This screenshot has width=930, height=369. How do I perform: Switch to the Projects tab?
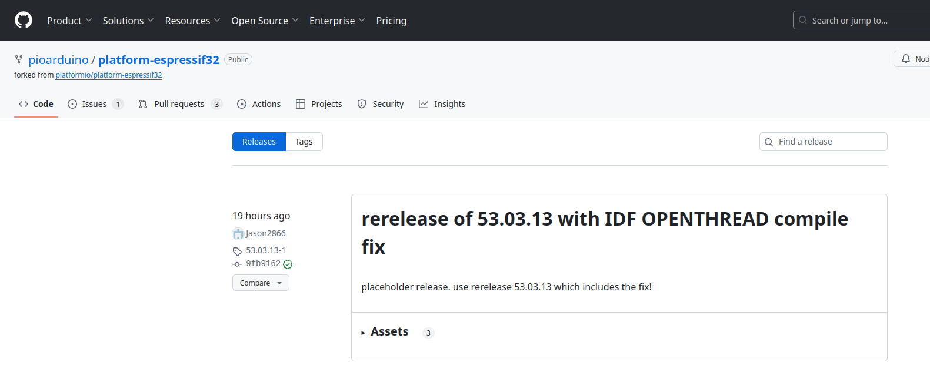click(x=319, y=104)
